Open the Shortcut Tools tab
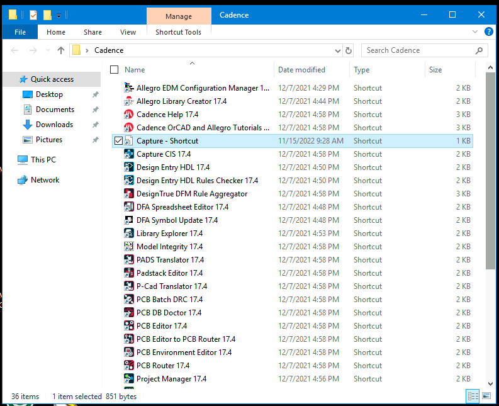 coord(178,32)
